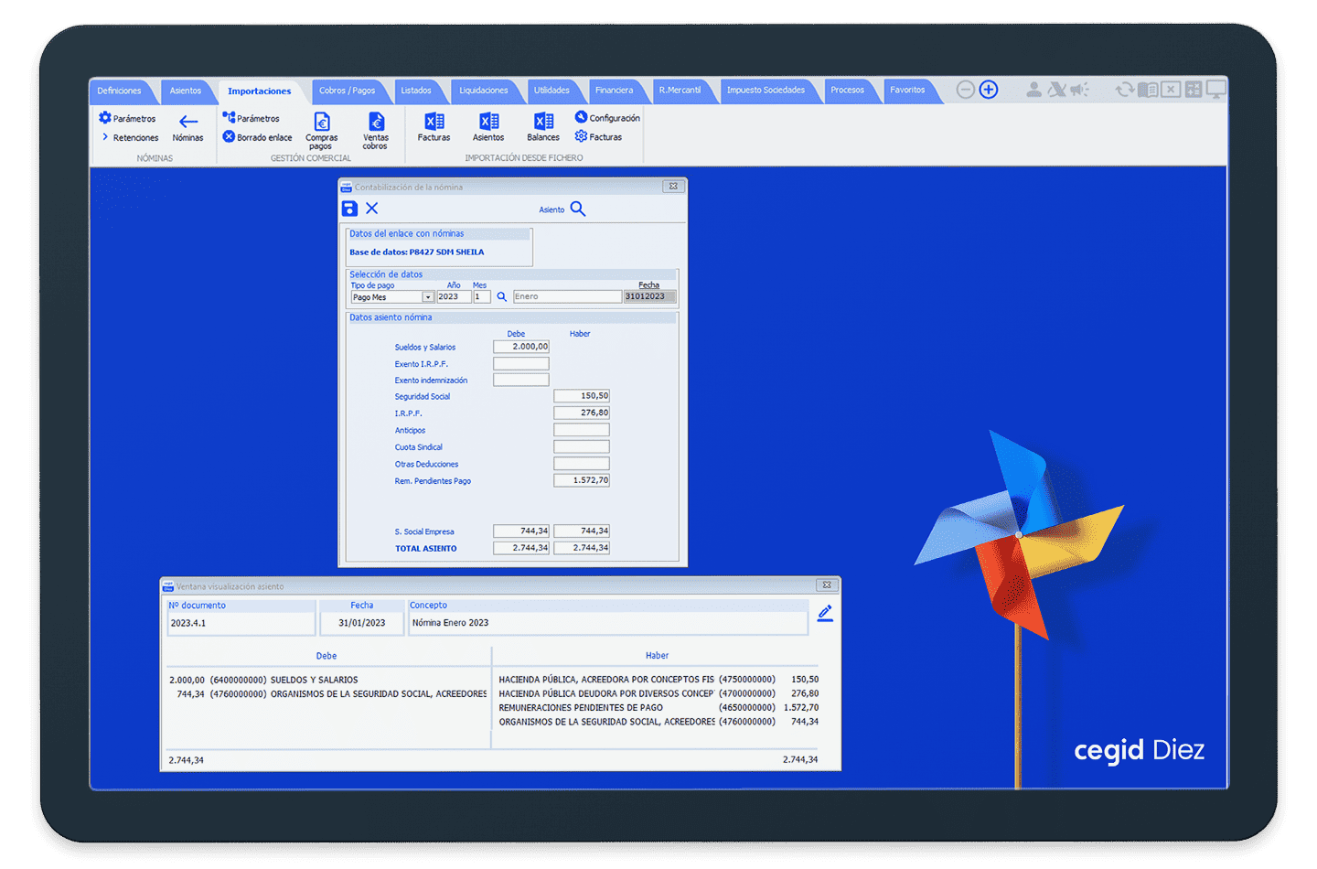Switch to the Asientos tab

(x=186, y=91)
